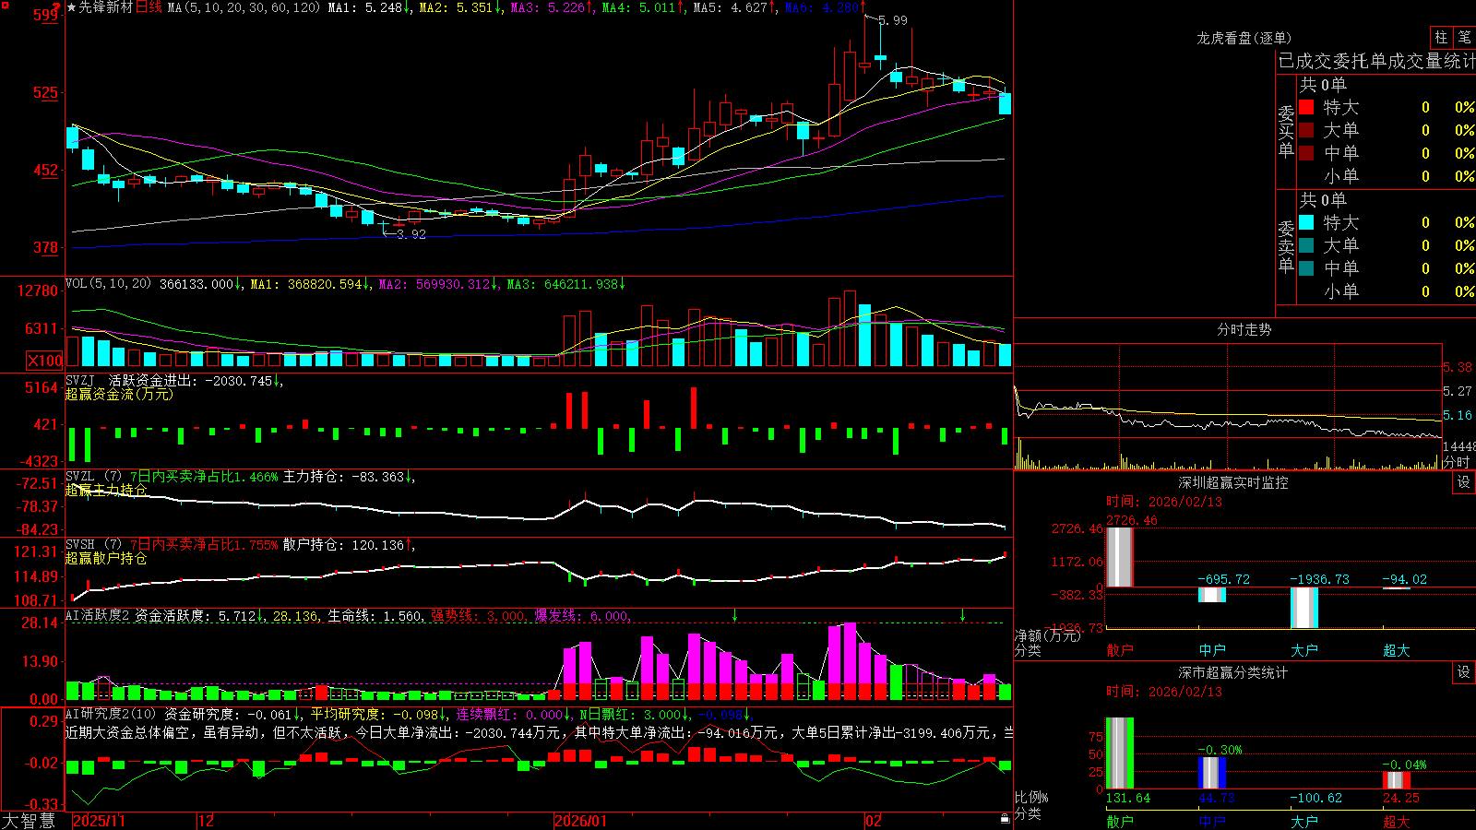Image resolution: width=1476 pixels, height=830 pixels.
Task: Click the MA2: 5.351 value
Action: pyautogui.click(x=460, y=7)
